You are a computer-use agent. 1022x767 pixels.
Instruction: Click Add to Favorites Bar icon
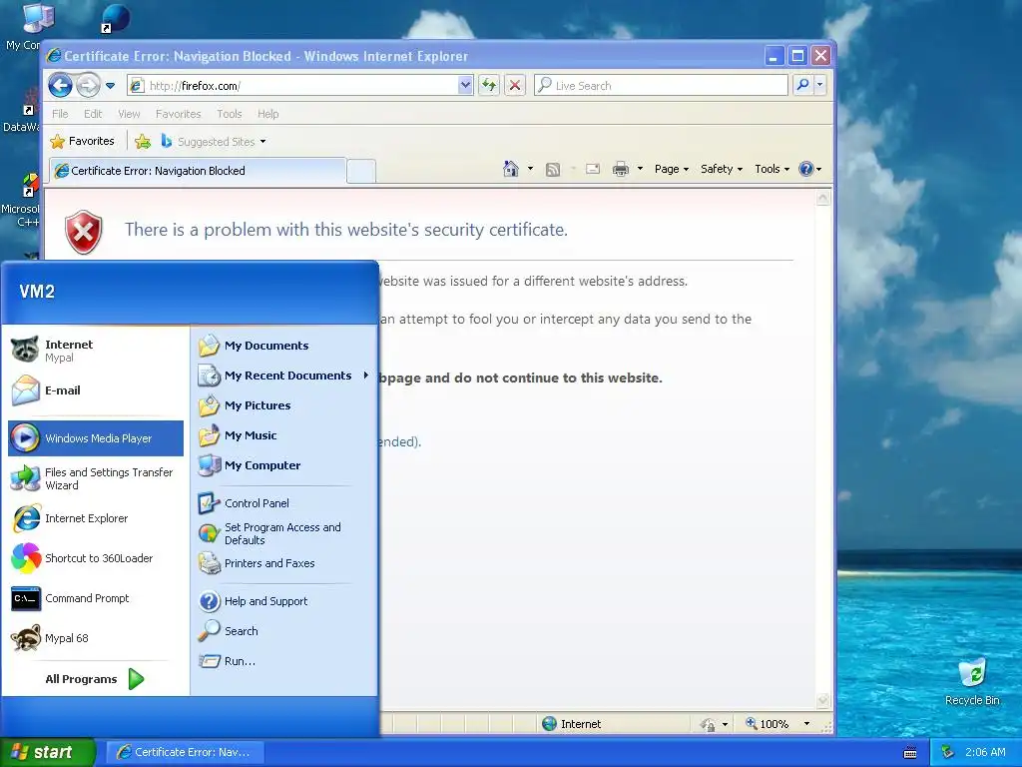(x=143, y=141)
